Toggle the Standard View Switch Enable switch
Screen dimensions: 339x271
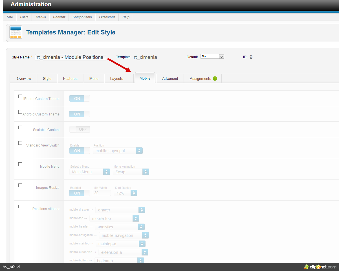point(80,151)
